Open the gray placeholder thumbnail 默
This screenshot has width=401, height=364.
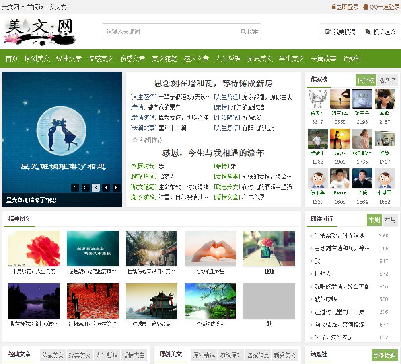269,301
